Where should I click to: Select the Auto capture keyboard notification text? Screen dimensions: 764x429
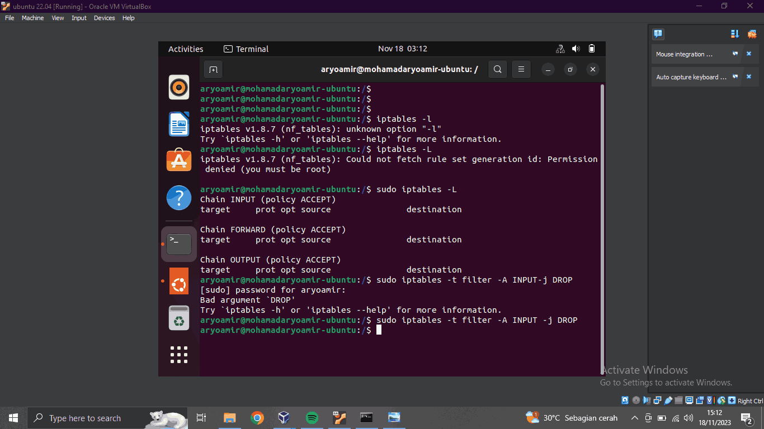click(x=691, y=77)
